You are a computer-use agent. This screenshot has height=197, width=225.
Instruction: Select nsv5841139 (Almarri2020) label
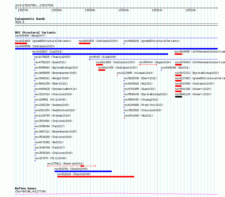[x=193, y=94]
